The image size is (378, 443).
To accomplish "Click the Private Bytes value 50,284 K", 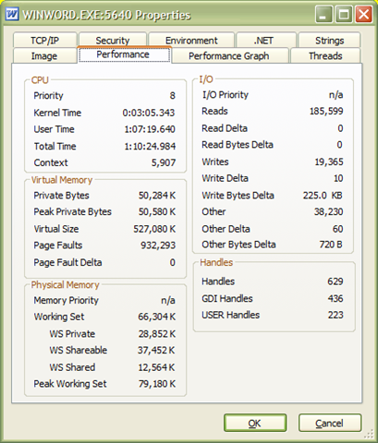I will pos(157,196).
